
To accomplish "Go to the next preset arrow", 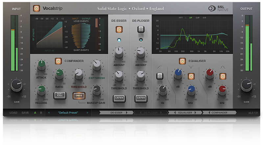I will (x=87, y=113).
